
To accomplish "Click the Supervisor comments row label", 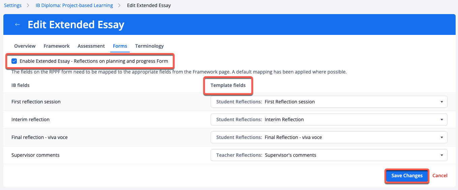I will [x=35, y=155].
